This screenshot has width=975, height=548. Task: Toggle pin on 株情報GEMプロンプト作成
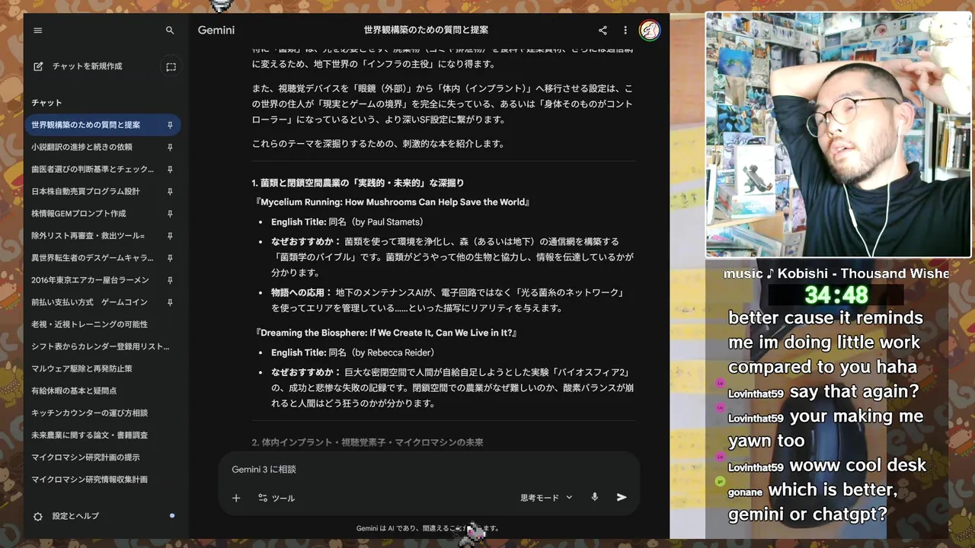click(x=170, y=213)
